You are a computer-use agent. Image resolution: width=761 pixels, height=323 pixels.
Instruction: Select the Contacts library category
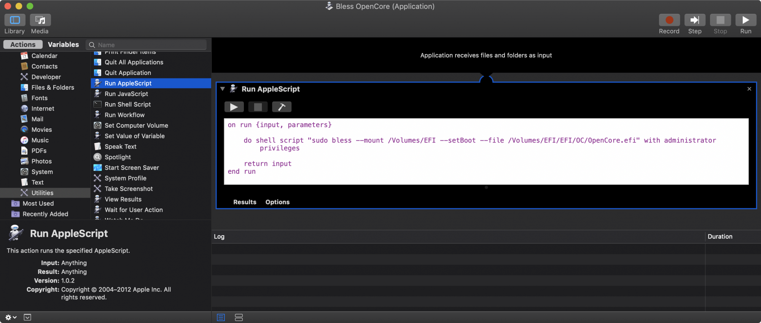[x=45, y=66]
